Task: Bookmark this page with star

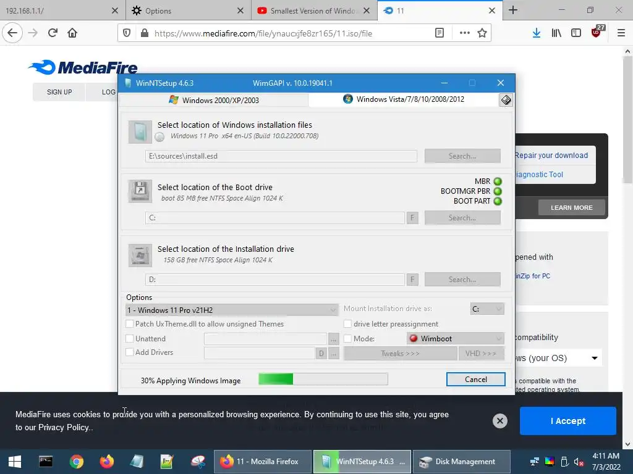Action: (482, 33)
